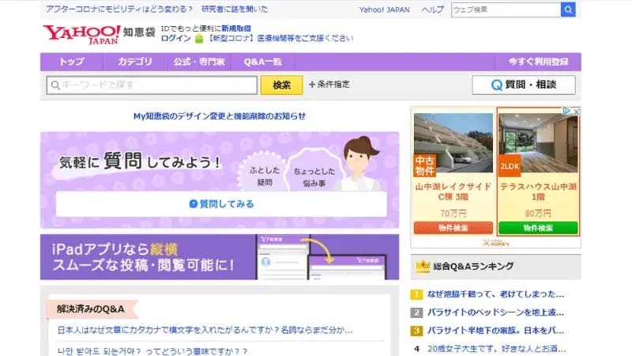Open the 日本人はなぜ文章にカタカナ question
632x356 pixels.
205,330
